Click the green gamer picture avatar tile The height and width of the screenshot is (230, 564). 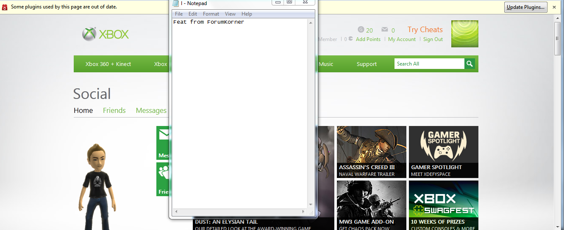tap(465, 34)
